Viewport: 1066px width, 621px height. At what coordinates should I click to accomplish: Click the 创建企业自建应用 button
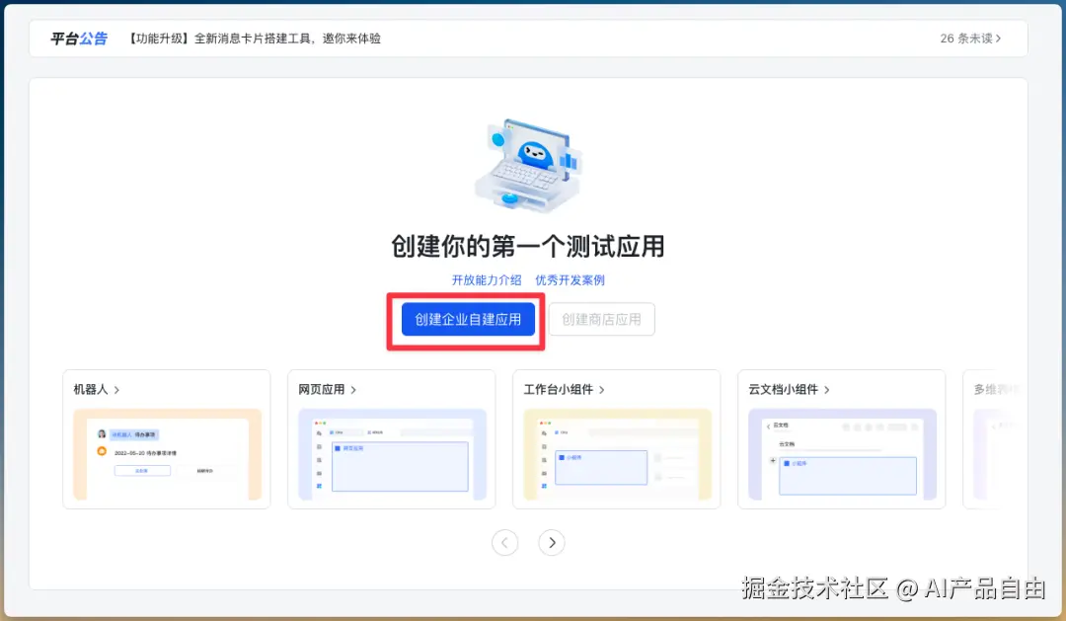(x=466, y=319)
